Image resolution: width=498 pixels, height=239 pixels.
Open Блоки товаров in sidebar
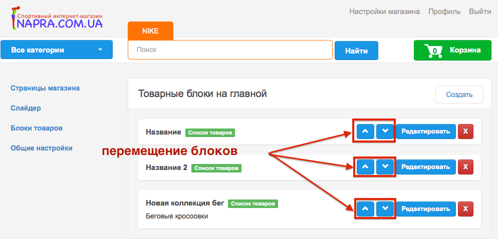(x=37, y=128)
